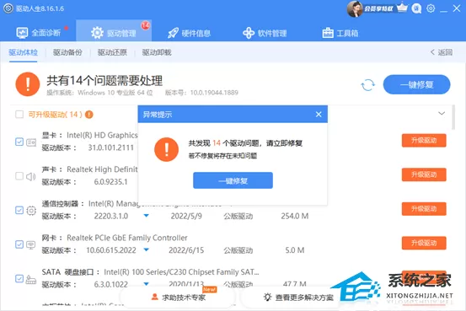466x311 pixels.
Task: Click 求助技术专家 help link
Action: click(x=179, y=297)
